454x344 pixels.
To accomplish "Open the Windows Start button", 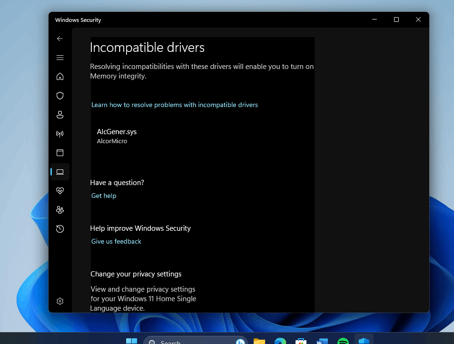I will pos(131,341).
